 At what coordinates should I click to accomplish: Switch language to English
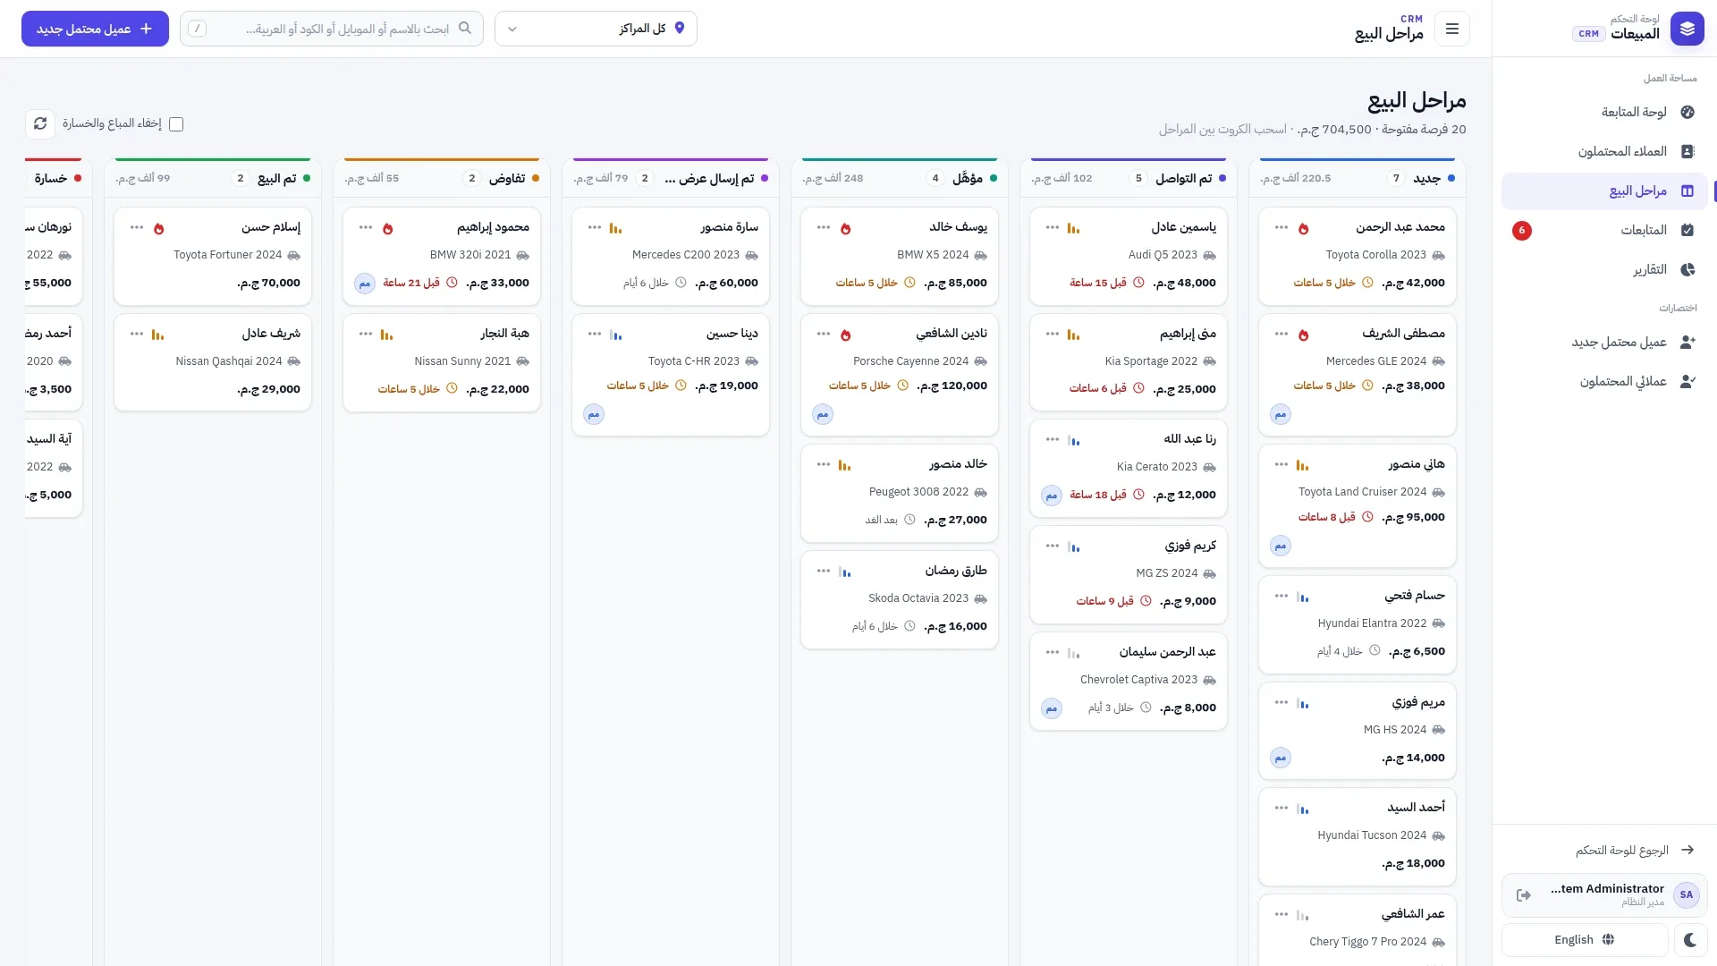click(x=1585, y=940)
